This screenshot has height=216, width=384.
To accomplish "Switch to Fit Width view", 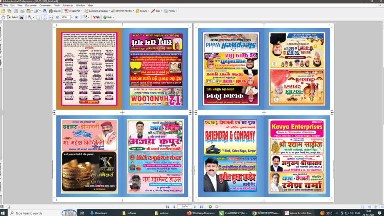I will 51,17.
